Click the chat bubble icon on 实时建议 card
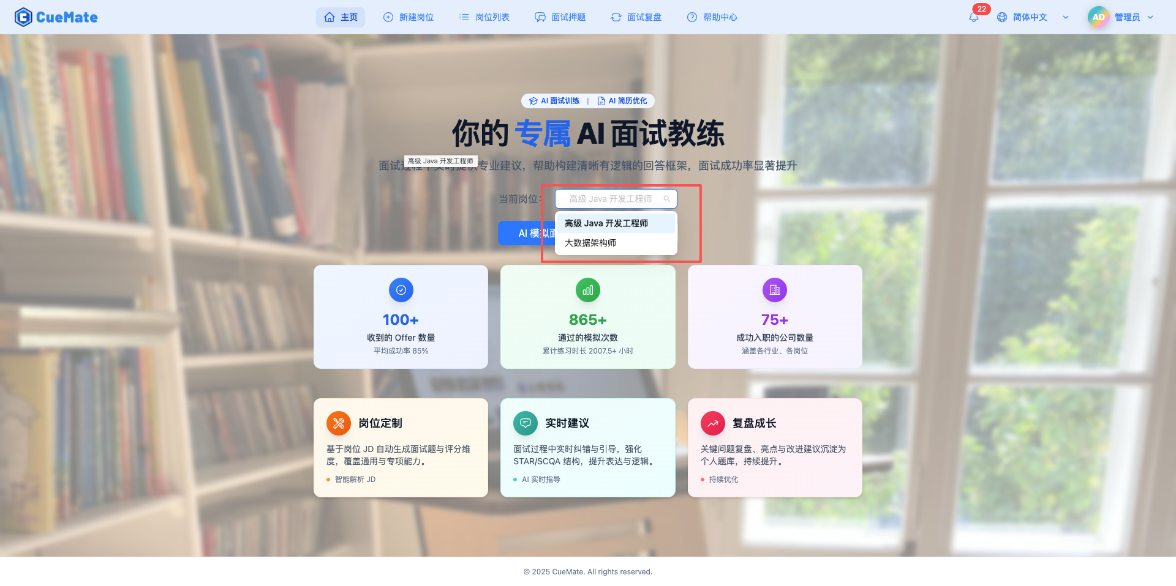The height and width of the screenshot is (586, 1176). pos(525,423)
